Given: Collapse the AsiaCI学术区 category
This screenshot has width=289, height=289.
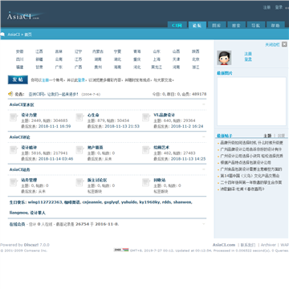Looking at the screenshot, I should (x=204, y=104).
